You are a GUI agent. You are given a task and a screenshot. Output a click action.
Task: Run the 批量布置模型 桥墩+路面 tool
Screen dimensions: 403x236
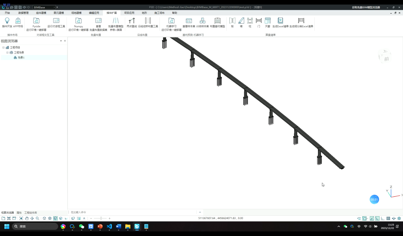pos(116,21)
